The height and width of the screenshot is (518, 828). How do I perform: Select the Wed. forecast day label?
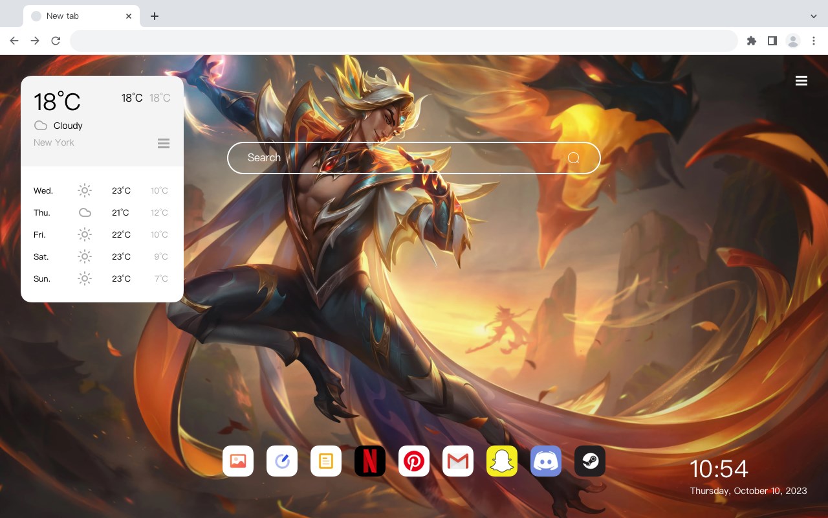(43, 191)
